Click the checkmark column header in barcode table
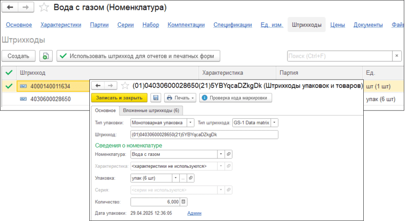This screenshot has width=418, height=221. 9,73
